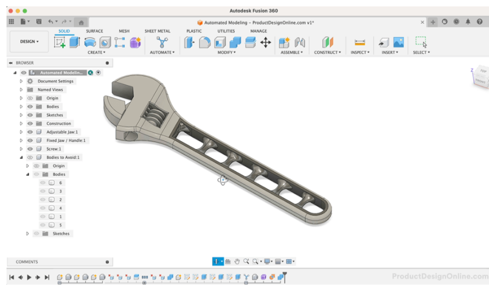Expand the last Sketches folder in browser
This screenshot has width=489, height=291.
[x=28, y=233]
